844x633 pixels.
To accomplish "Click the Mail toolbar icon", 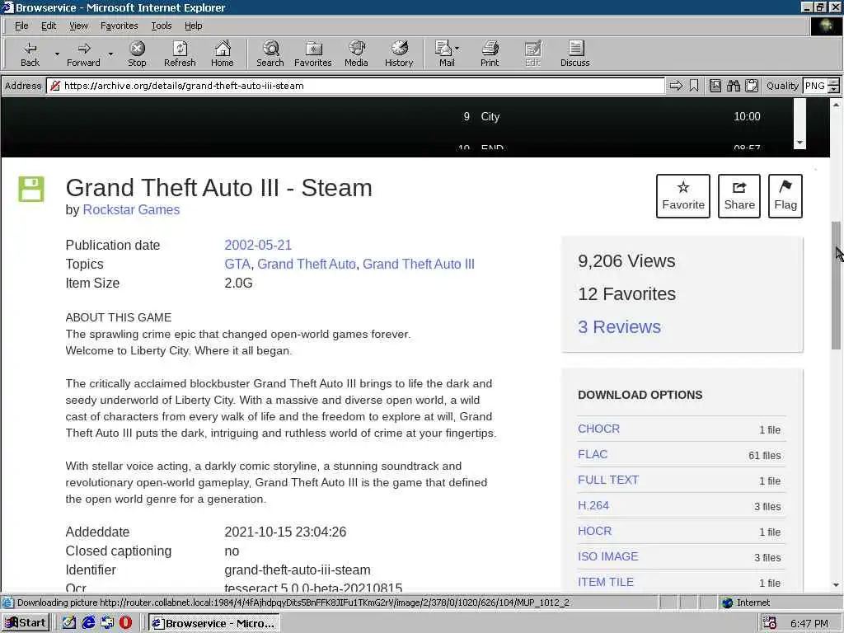I will point(444,54).
